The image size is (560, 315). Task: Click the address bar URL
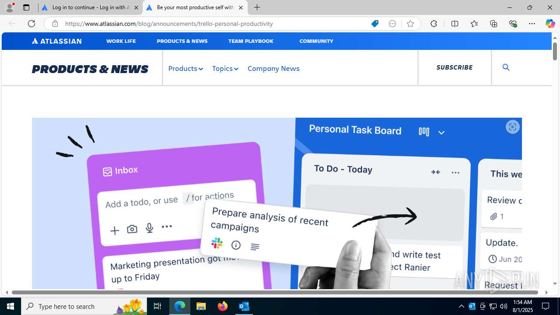pyautogui.click(x=169, y=24)
